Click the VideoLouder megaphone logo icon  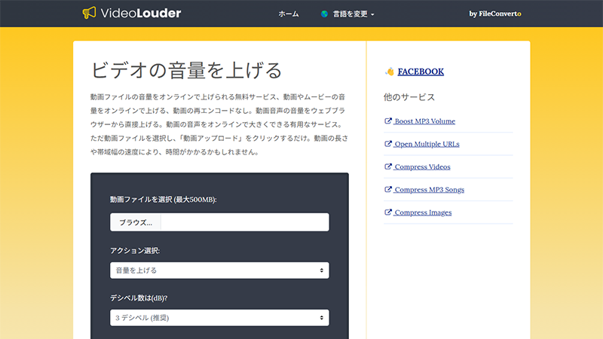point(89,13)
